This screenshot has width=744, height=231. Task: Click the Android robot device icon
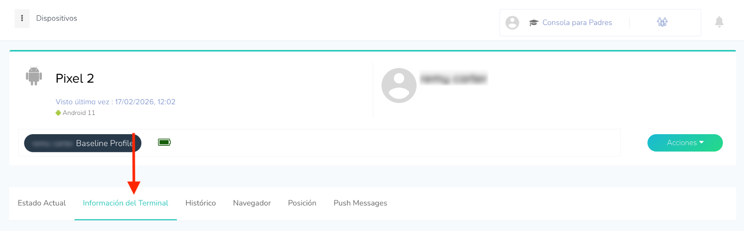coord(34,76)
